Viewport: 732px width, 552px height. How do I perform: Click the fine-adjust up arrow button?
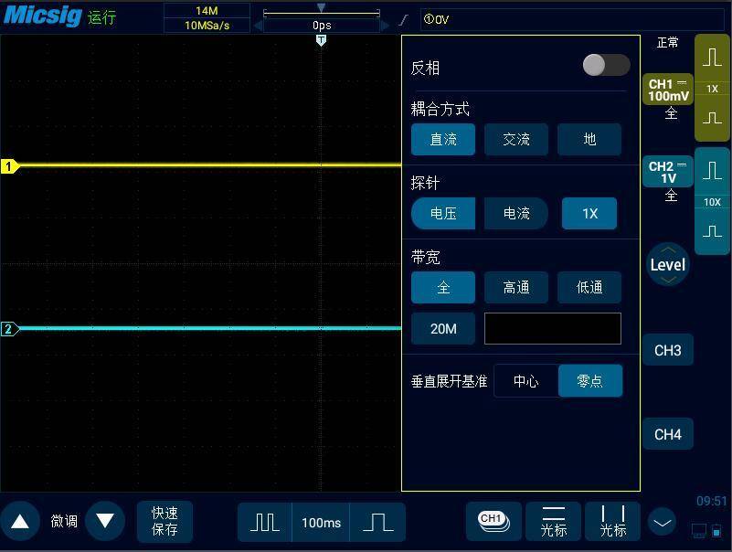click(x=20, y=521)
